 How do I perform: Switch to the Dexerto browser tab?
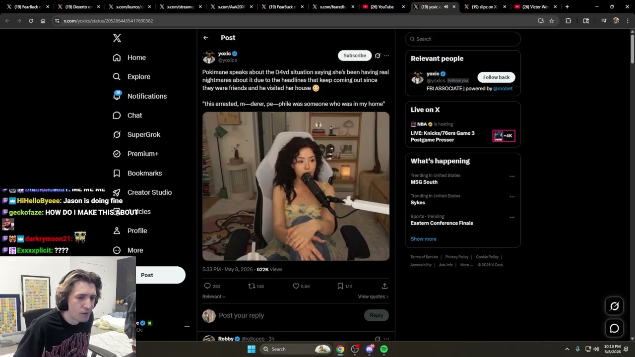78,7
